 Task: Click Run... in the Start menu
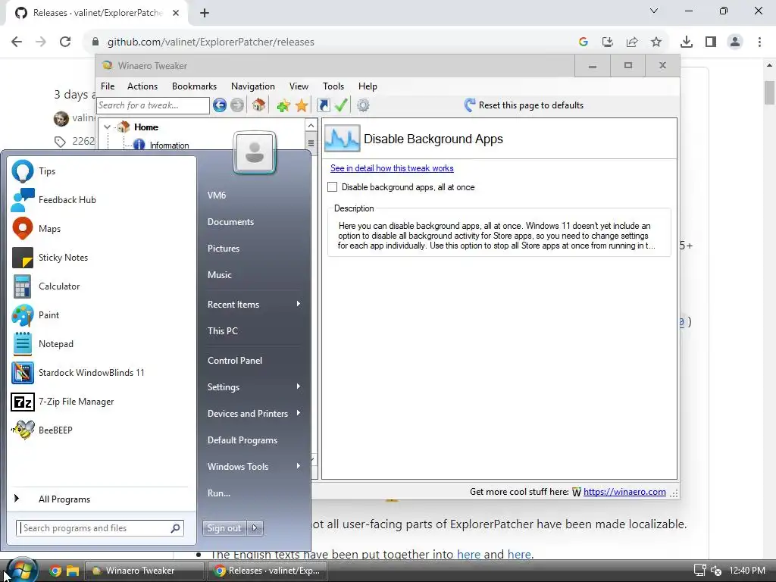219,493
